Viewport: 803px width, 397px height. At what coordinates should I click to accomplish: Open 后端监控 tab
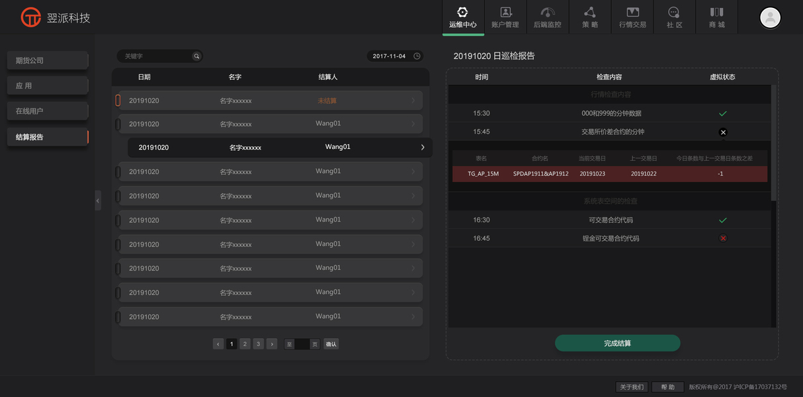(548, 17)
